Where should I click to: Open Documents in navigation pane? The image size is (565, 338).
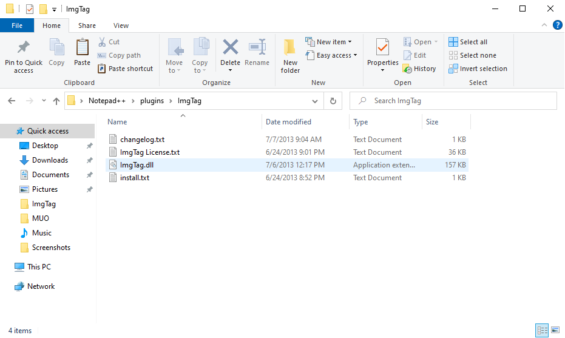[50, 175]
